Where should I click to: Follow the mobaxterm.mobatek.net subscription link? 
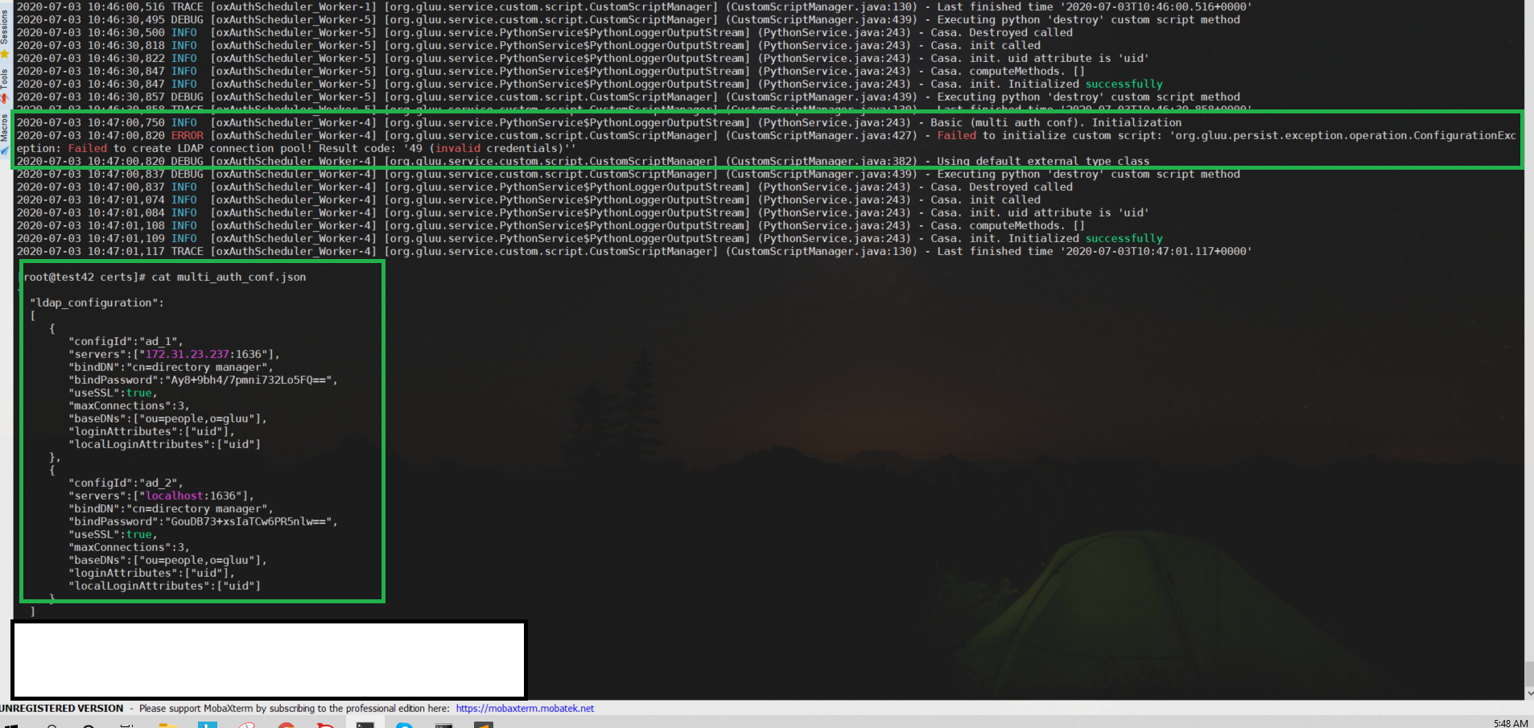524,708
